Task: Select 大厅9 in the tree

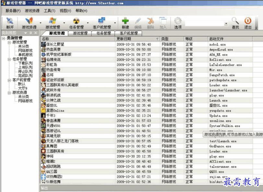Action: pyautogui.click(x=23, y=88)
